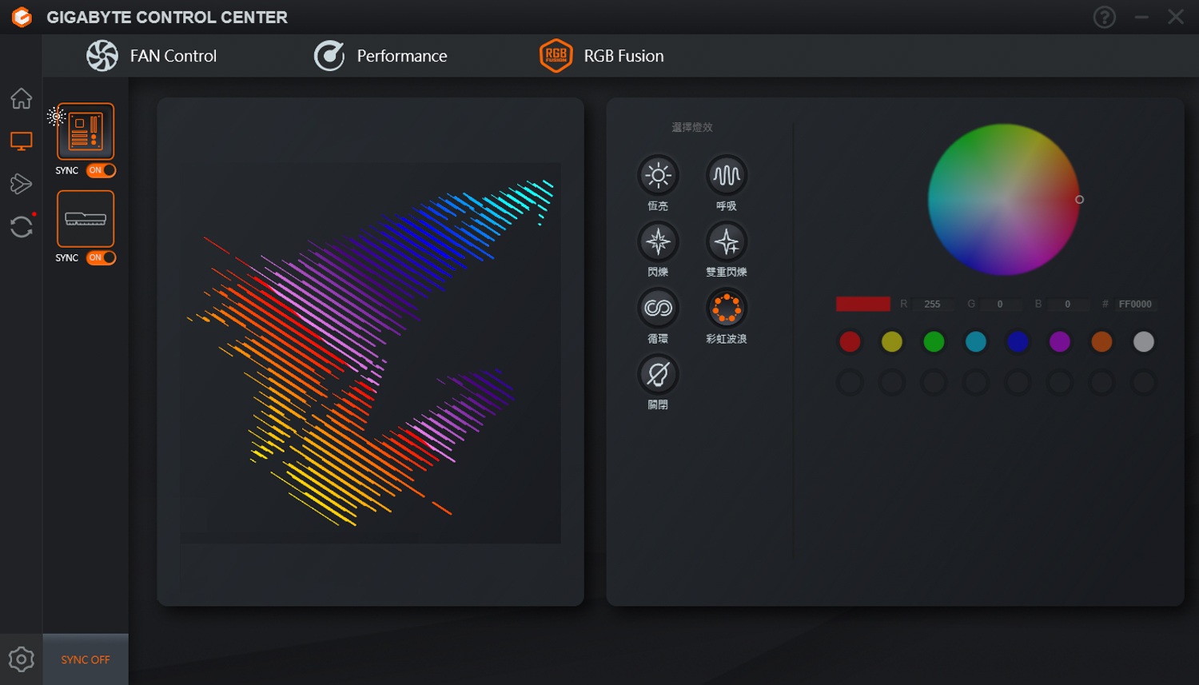Click the R value field 255
The image size is (1199, 685).
[x=932, y=305]
